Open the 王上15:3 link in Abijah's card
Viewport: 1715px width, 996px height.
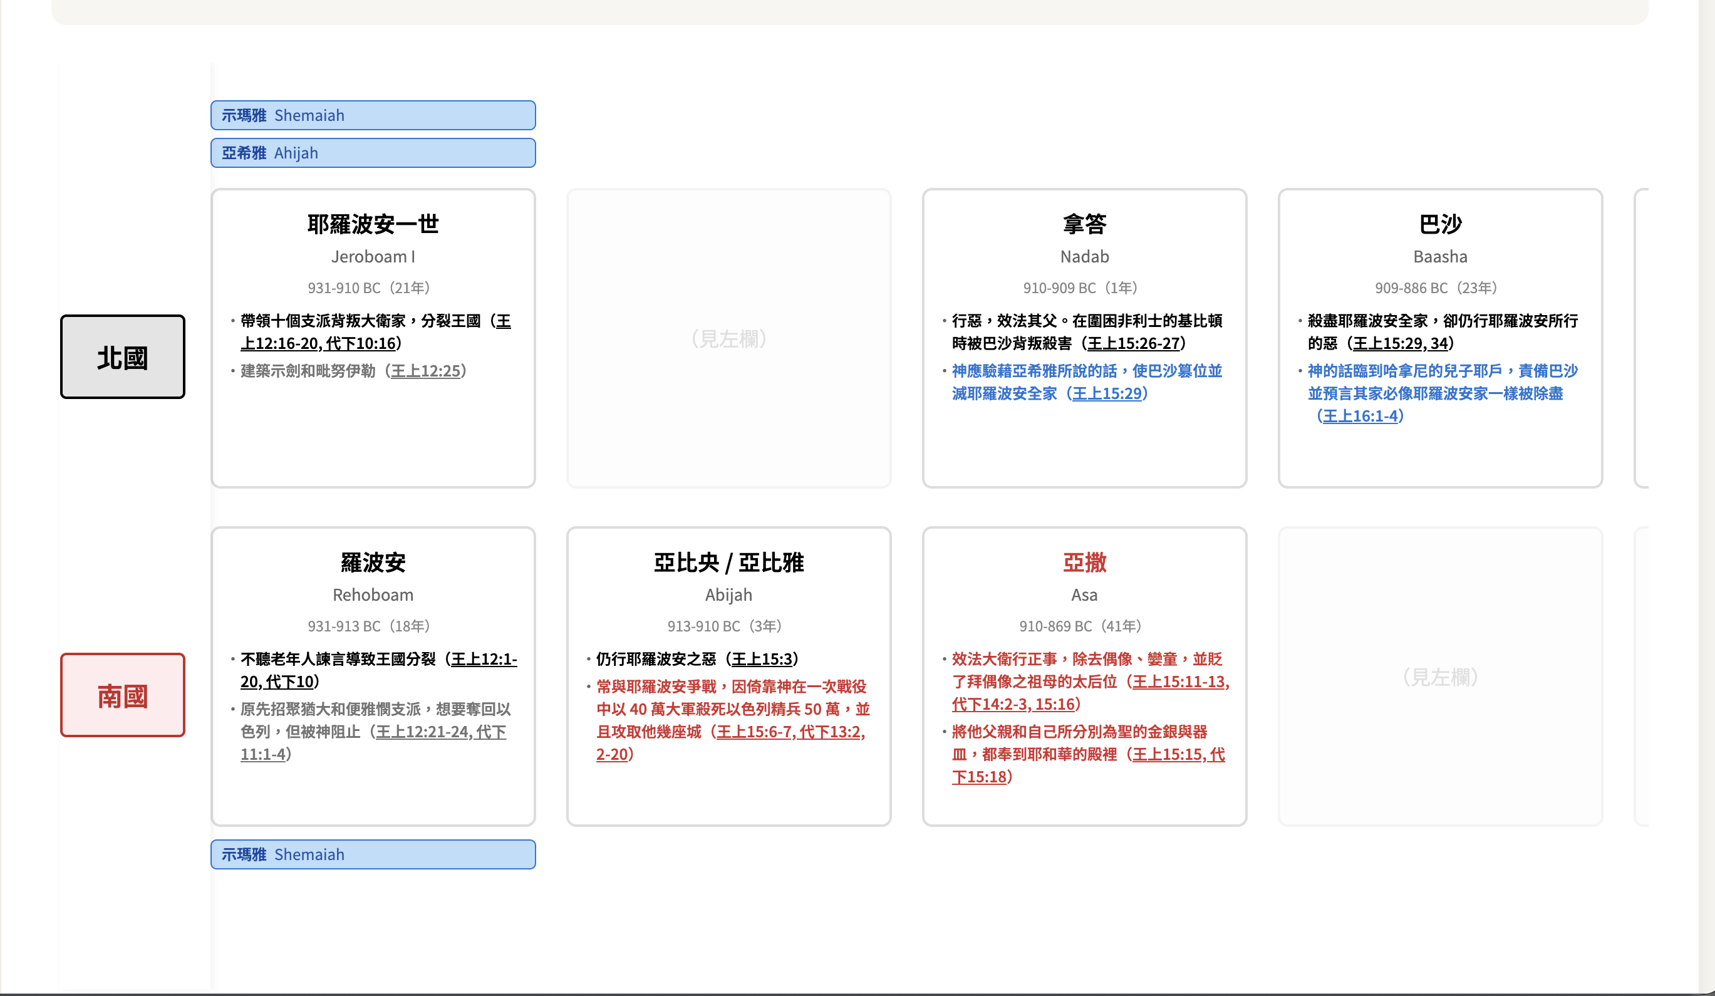tap(762, 659)
